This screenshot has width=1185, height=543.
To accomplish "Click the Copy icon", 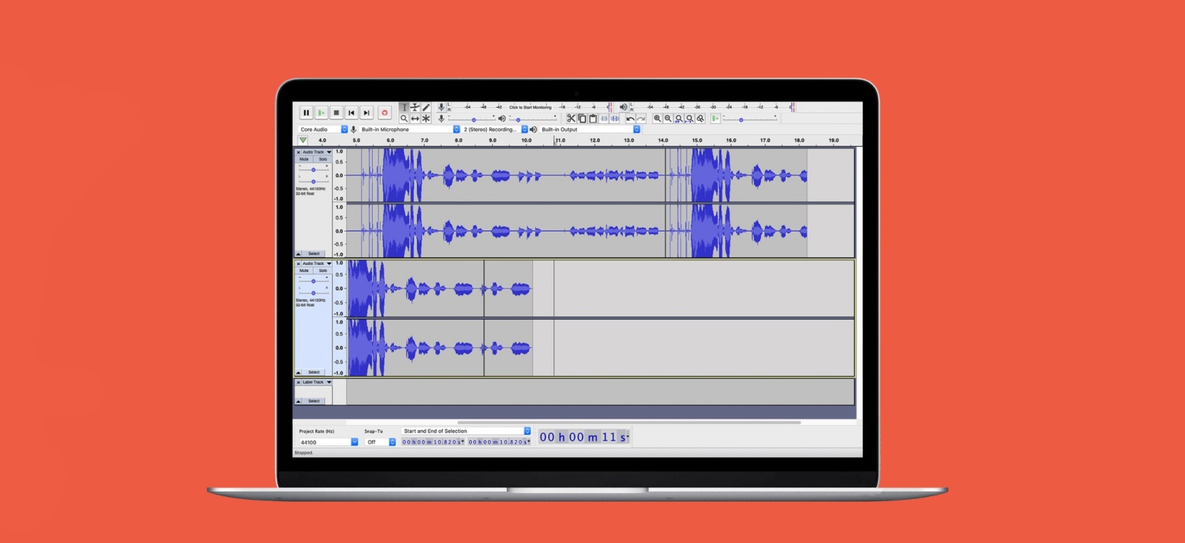I will point(582,118).
